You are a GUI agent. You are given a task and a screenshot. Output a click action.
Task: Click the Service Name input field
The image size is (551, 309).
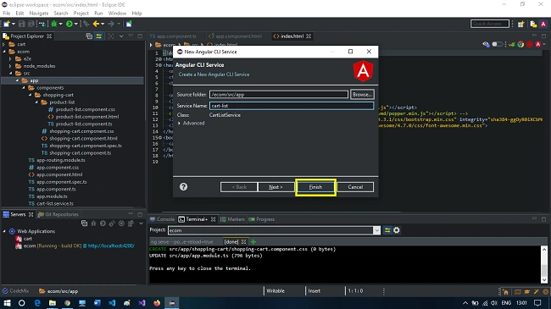(292, 106)
